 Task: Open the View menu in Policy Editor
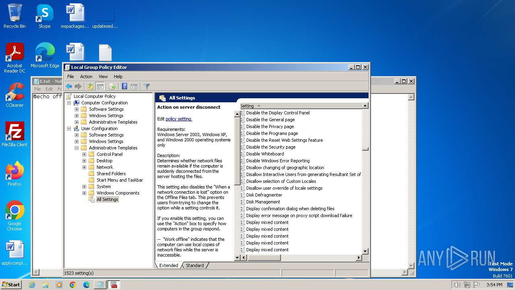point(103,77)
